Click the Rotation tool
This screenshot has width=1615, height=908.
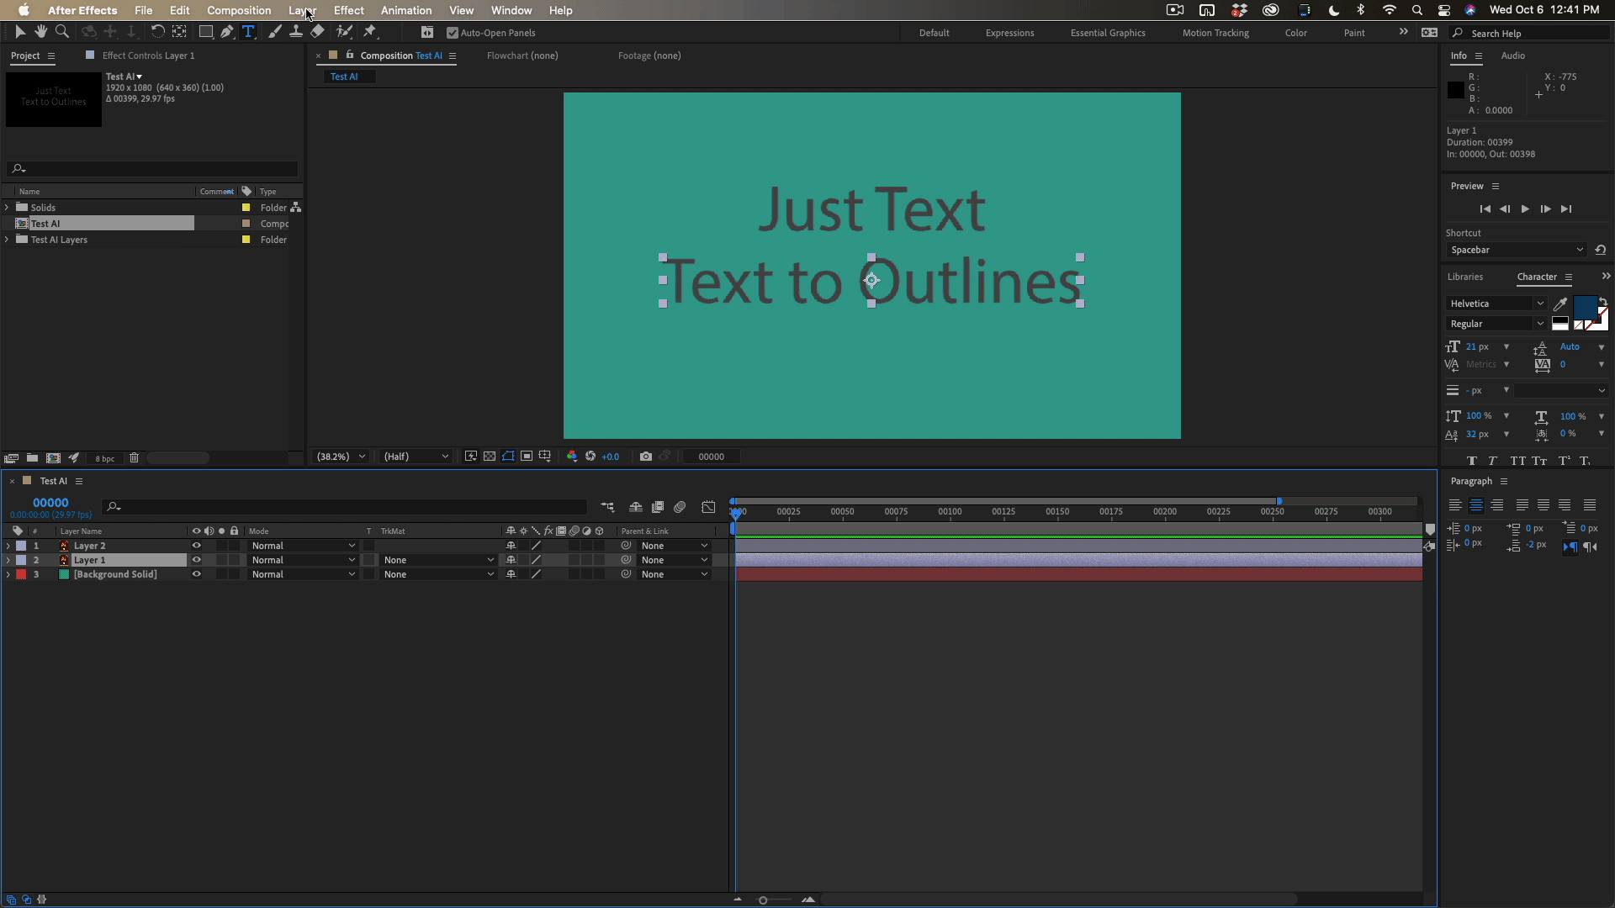click(x=157, y=32)
